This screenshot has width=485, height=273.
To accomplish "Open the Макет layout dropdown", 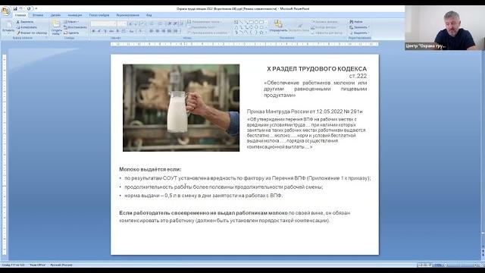I will [x=71, y=22].
